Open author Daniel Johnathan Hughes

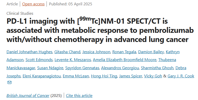click(29, 52)
